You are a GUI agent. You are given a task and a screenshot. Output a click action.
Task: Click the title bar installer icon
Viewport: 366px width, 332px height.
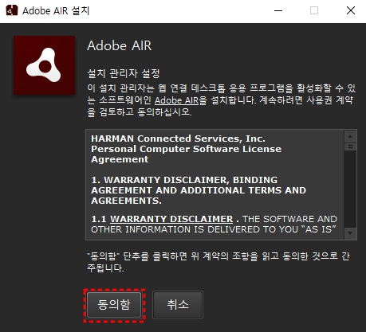[12, 10]
